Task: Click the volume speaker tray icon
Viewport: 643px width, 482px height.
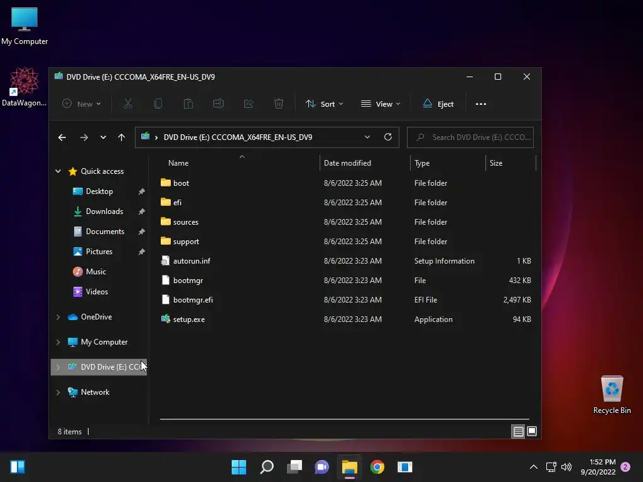Action: pyautogui.click(x=566, y=467)
